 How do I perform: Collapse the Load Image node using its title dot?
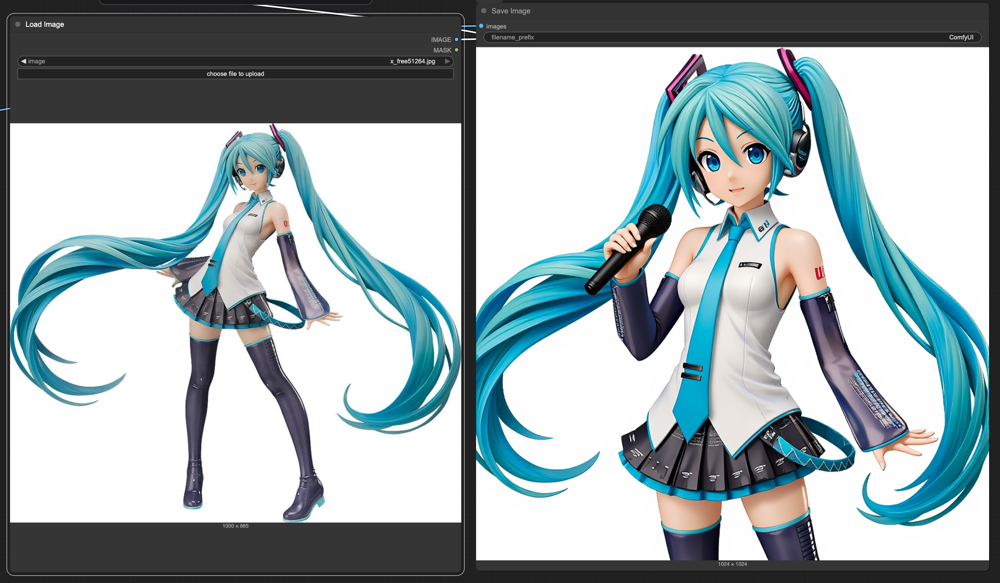click(18, 24)
